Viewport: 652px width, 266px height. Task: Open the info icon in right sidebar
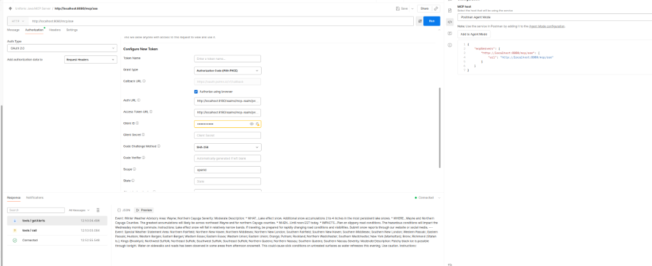(450, 45)
